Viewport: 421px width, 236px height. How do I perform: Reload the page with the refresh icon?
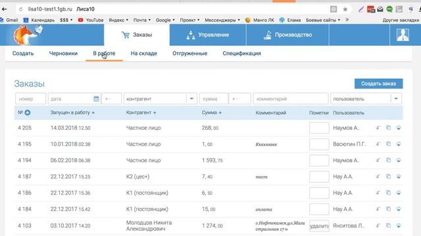20,9
